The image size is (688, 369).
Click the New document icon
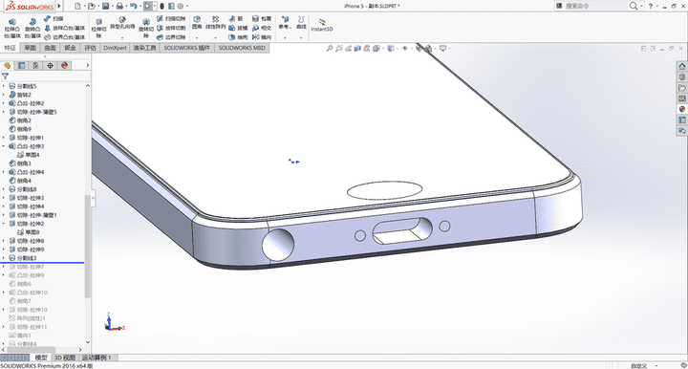(77, 6)
